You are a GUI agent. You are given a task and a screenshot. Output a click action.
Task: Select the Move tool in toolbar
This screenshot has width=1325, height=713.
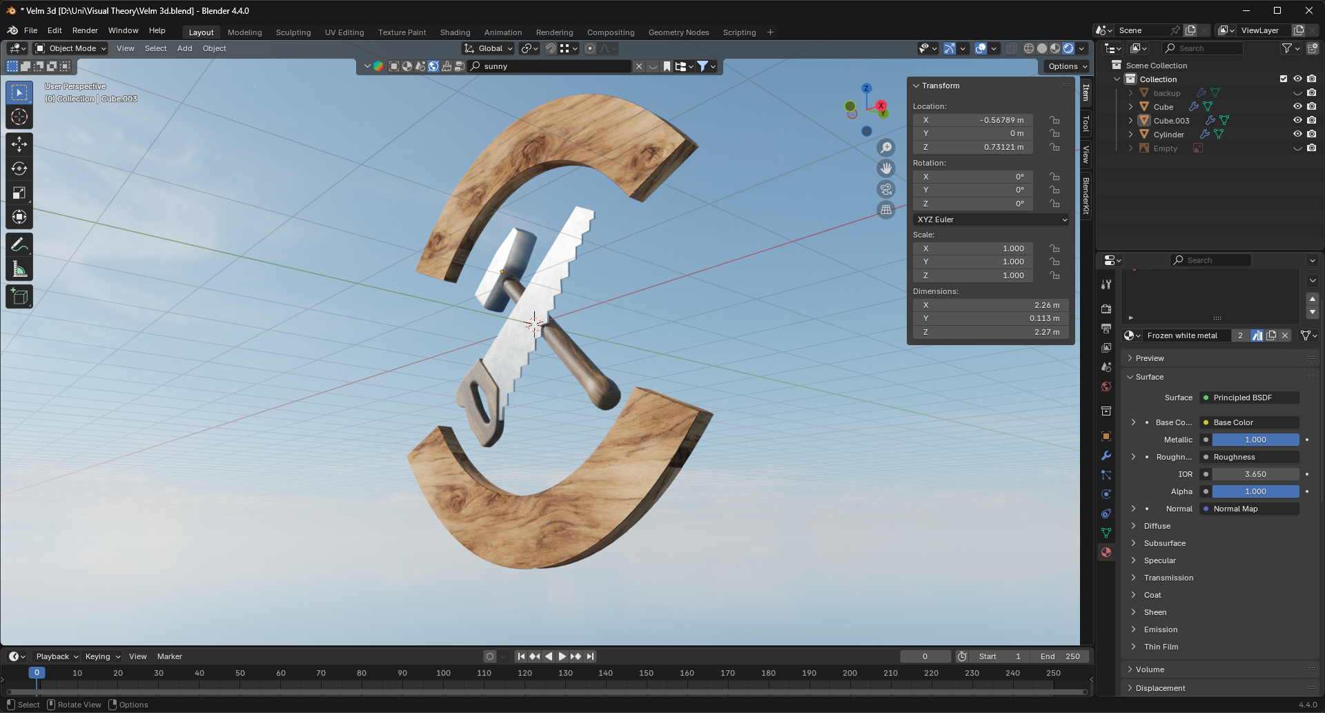tap(19, 144)
